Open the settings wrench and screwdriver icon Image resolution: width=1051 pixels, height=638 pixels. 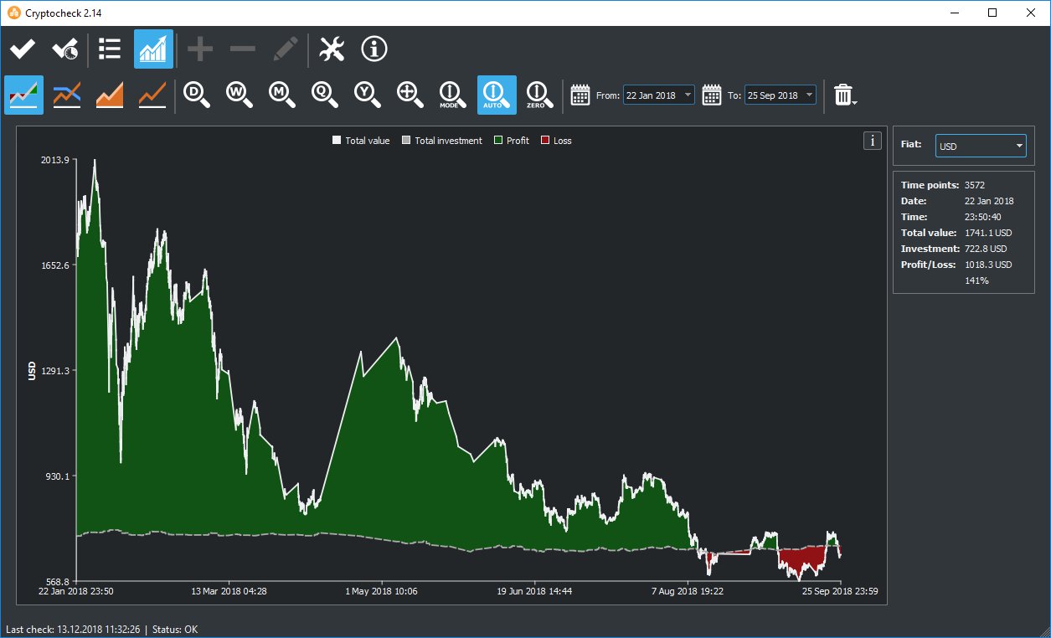[332, 49]
